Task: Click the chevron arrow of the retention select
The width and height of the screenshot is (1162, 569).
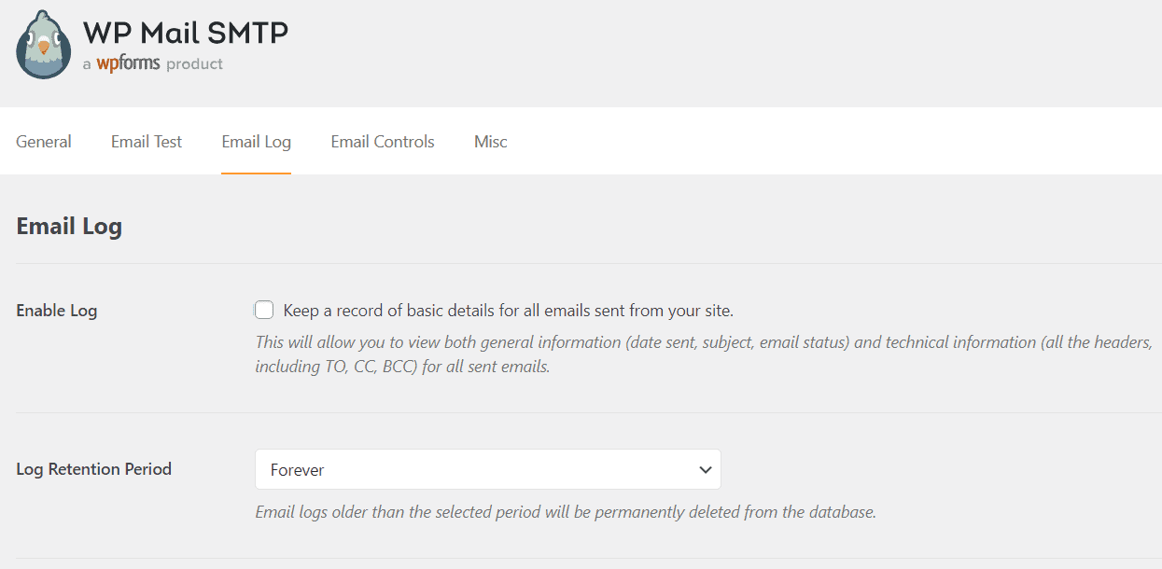Action: pyautogui.click(x=706, y=470)
